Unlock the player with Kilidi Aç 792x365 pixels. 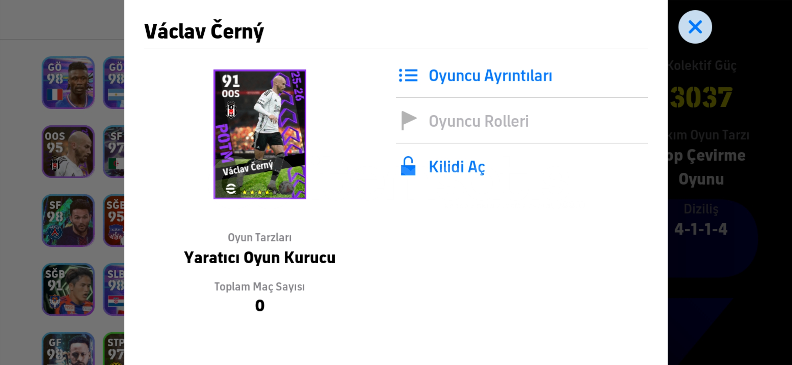522,166
